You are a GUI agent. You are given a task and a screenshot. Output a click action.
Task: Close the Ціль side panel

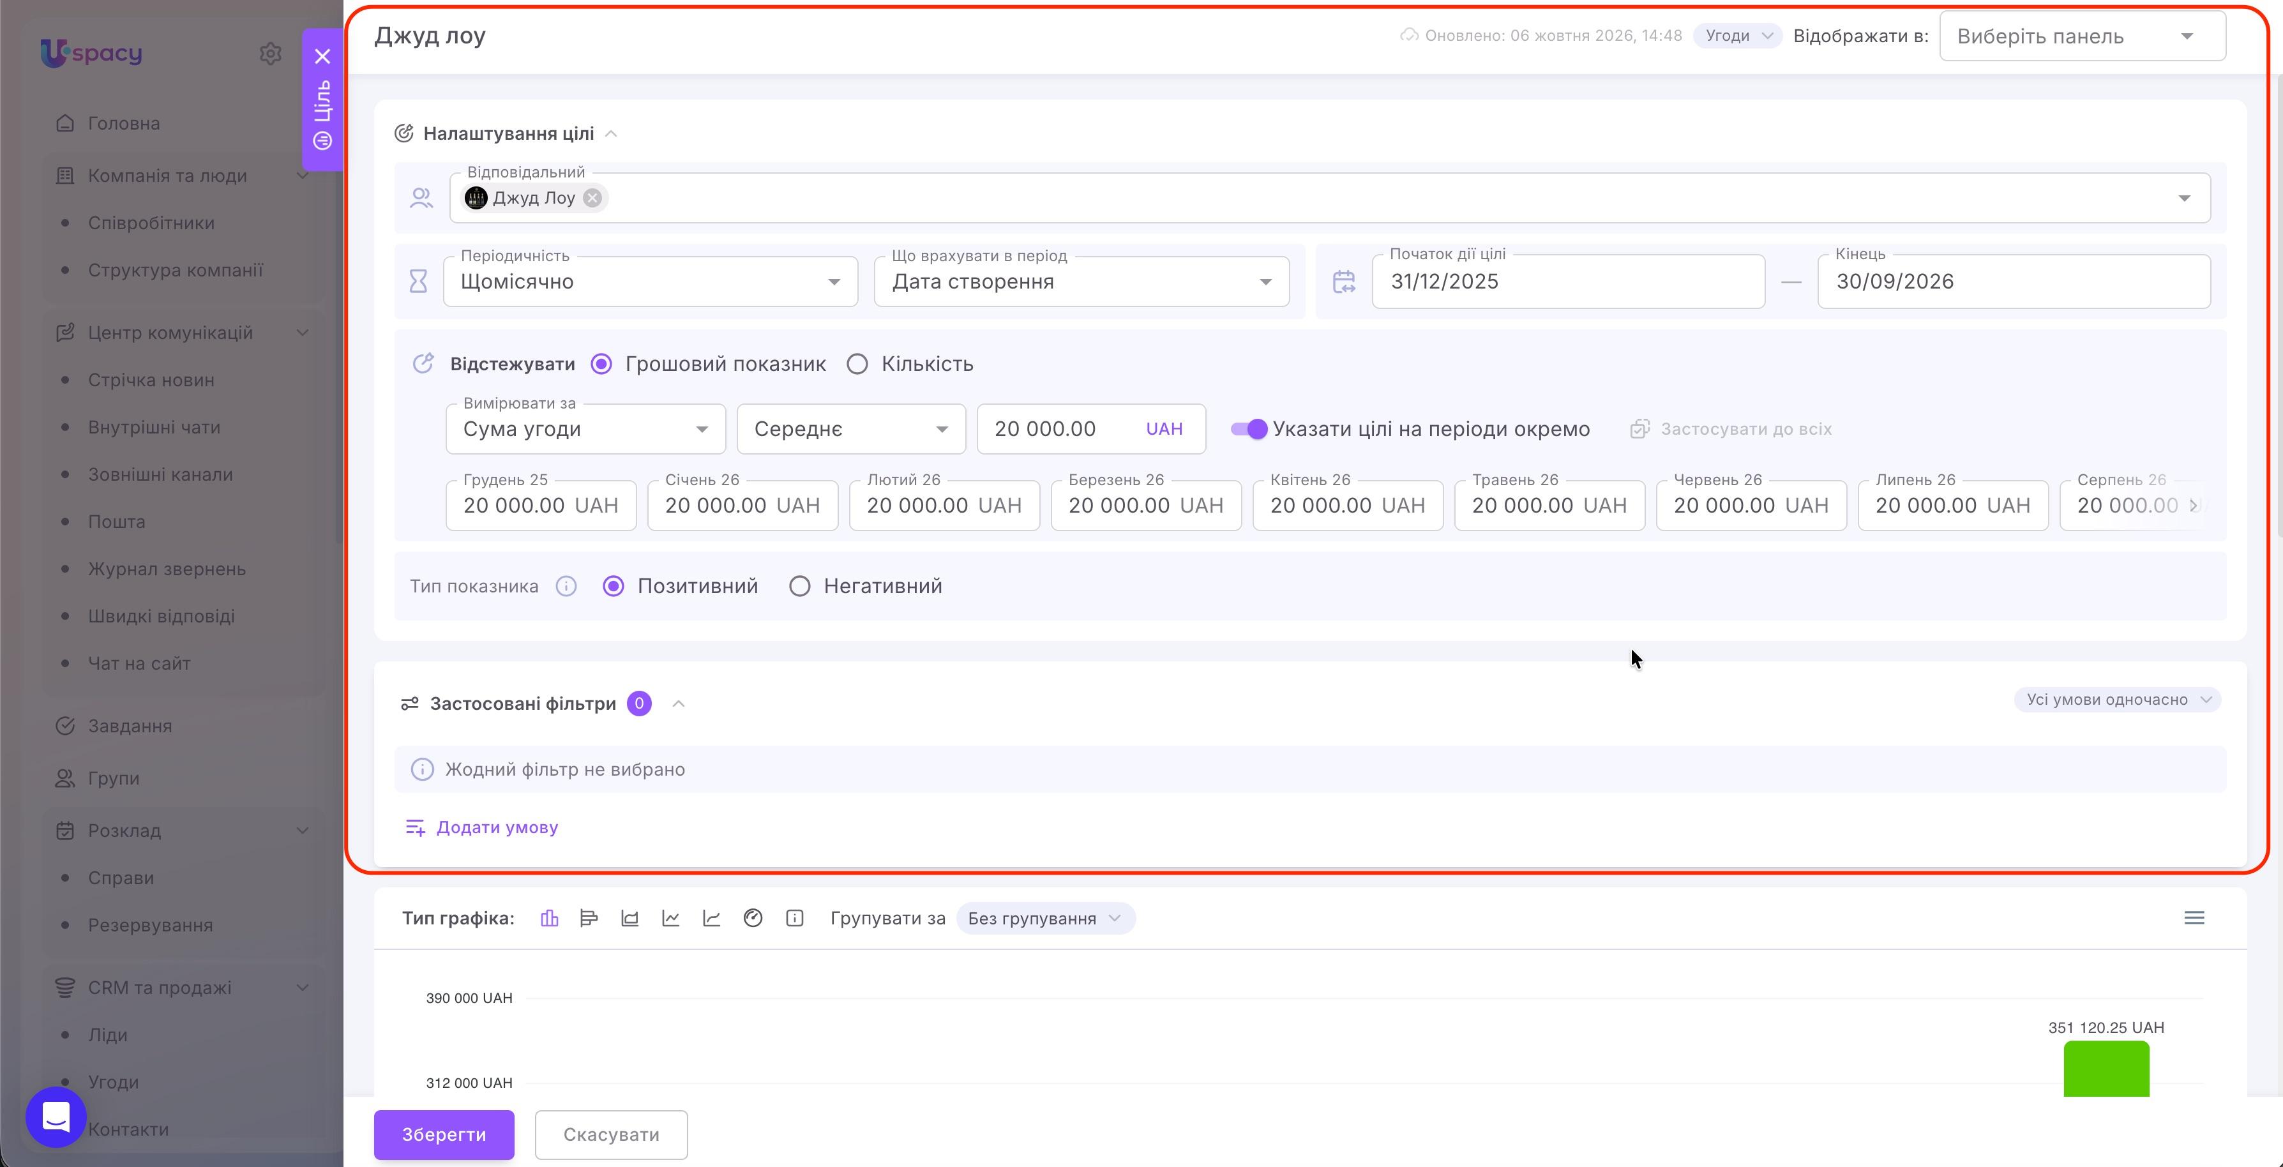pyautogui.click(x=322, y=57)
